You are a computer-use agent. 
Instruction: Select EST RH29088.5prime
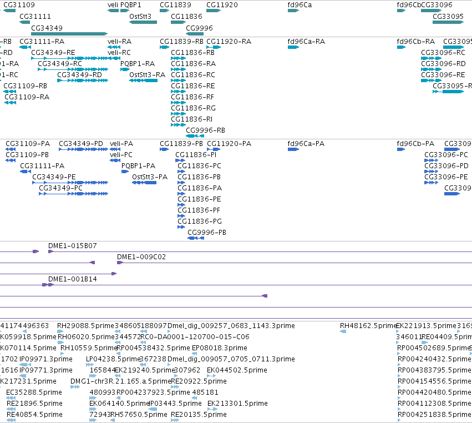point(86,326)
